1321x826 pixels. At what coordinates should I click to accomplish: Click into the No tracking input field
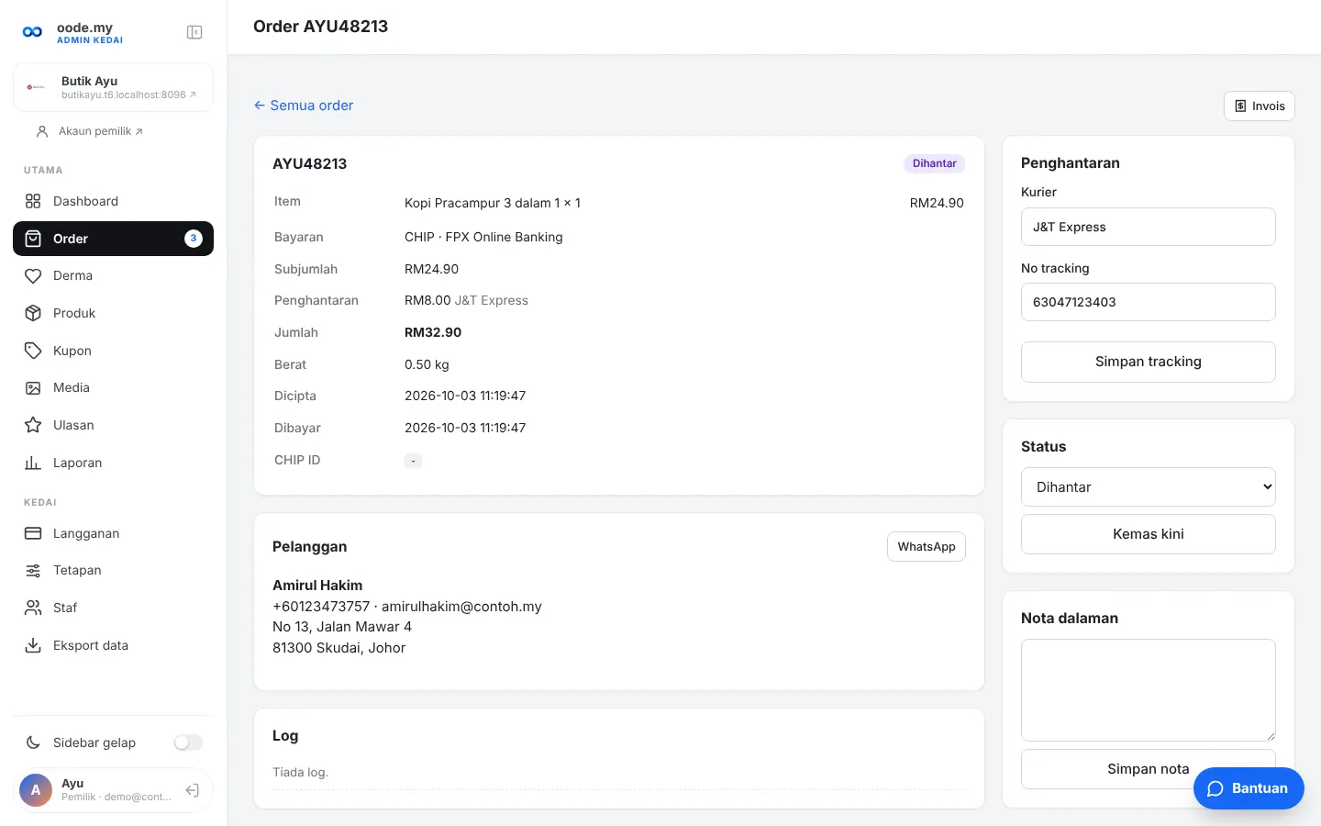pos(1149,302)
